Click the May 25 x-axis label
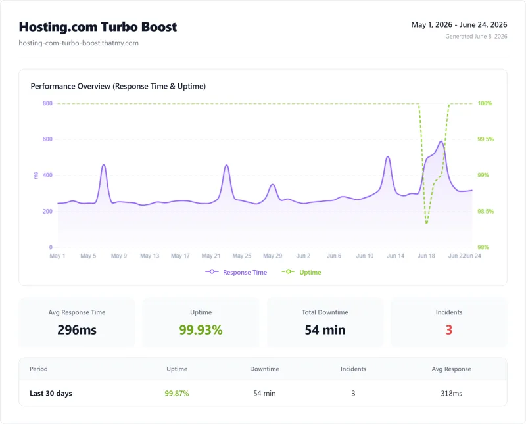This screenshot has width=526, height=424. pyautogui.click(x=242, y=256)
